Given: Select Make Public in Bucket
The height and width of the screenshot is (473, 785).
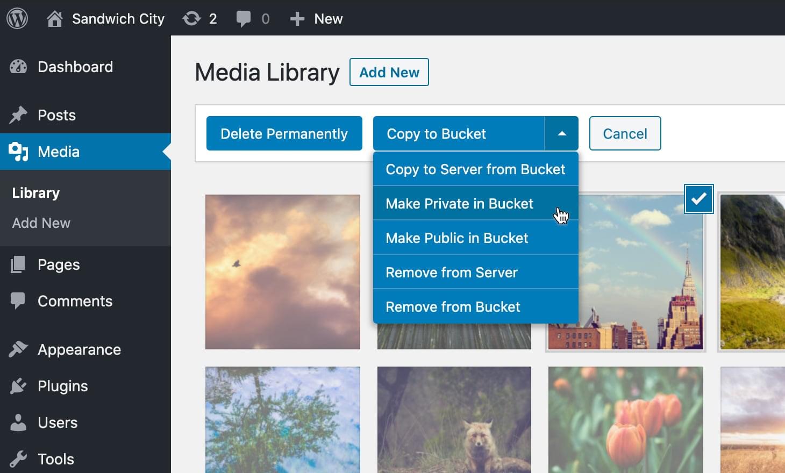Looking at the screenshot, I should [x=456, y=238].
